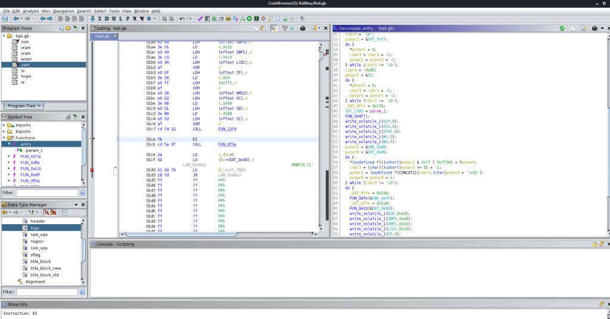Re-decompile with the green refresh icon
The height and width of the screenshot is (319, 610).
pyautogui.click(x=562, y=29)
